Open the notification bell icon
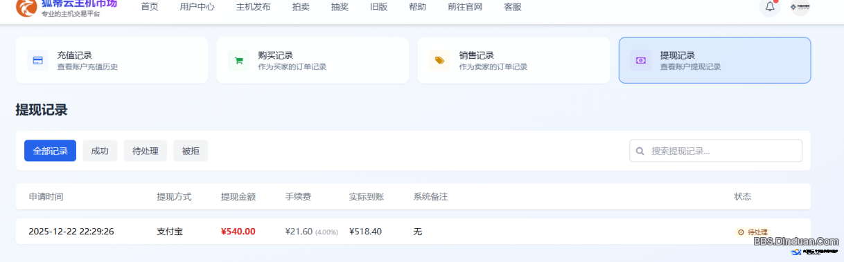The width and height of the screenshot is (844, 262). (769, 7)
